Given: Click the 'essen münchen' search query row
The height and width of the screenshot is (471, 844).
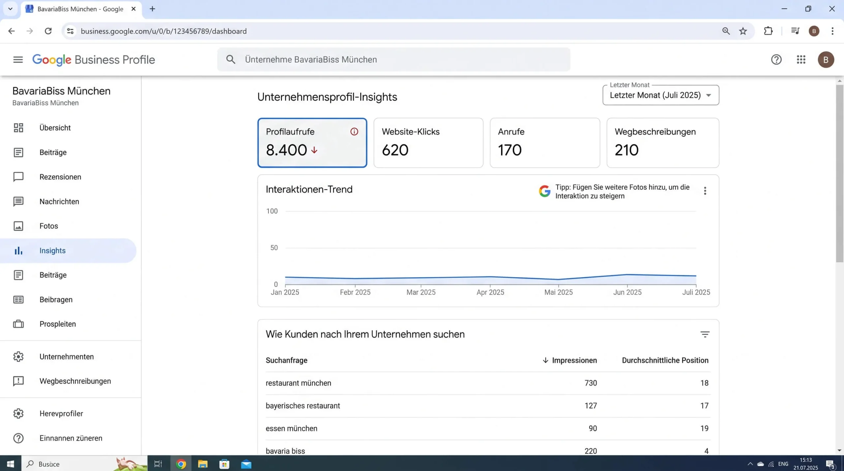Looking at the screenshot, I should click(488, 428).
